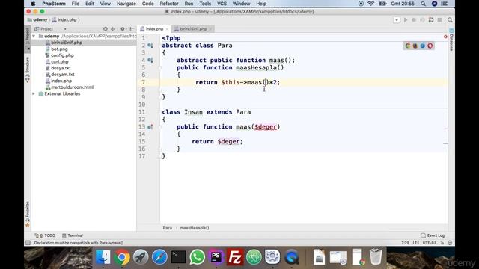This screenshot has width=479, height=269.
Task: Open the Database tool window
Action: 451,40
